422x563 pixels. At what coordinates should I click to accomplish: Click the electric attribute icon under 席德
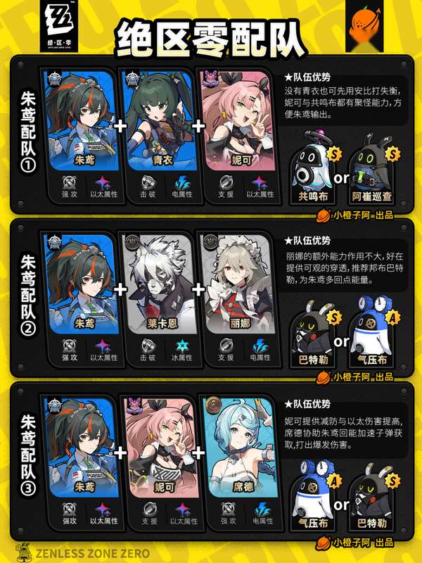coord(263,509)
